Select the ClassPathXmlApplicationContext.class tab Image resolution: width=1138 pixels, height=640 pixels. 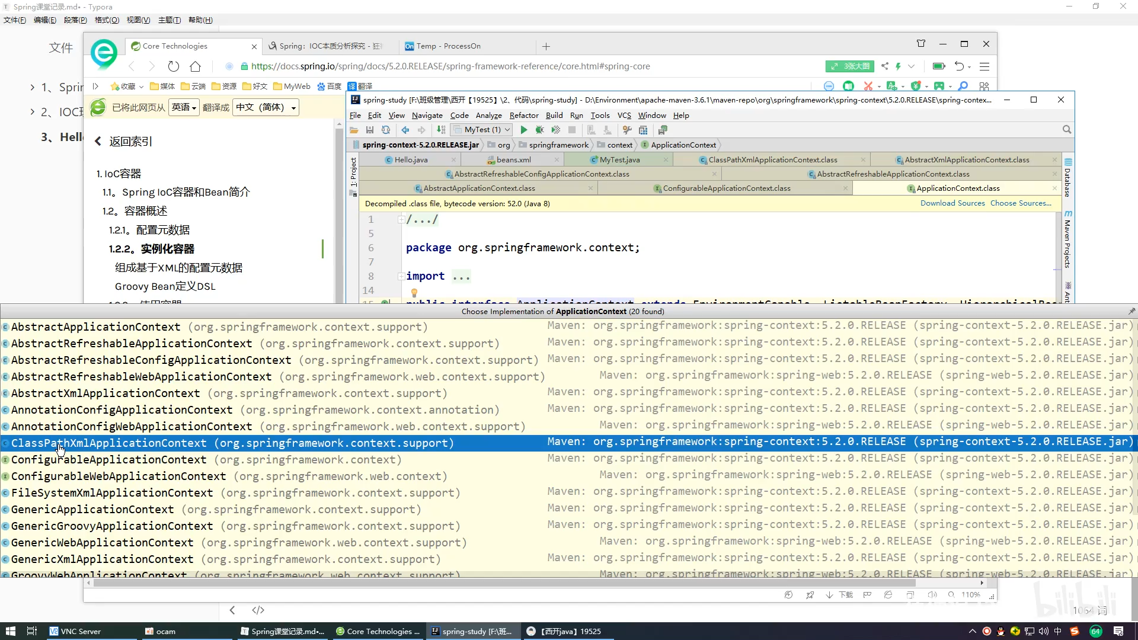pyautogui.click(x=773, y=160)
